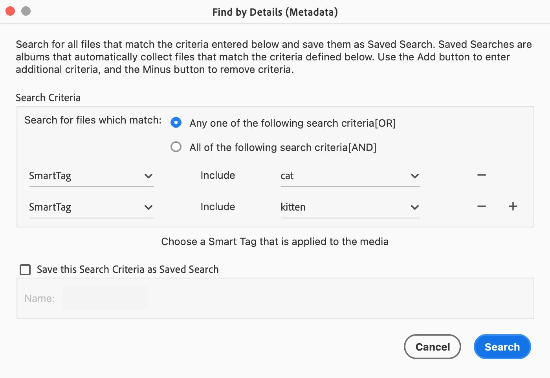Expand the second row's SmartTag dropdown
Viewport: 550px width, 378px height.
point(91,207)
